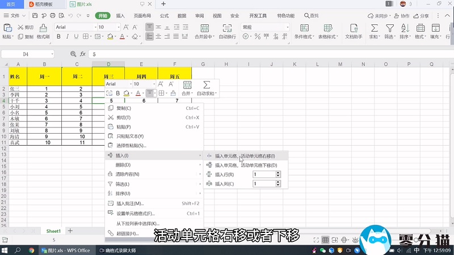Switch to the Page Layout (页面布局) tab
The image size is (454, 255).
(x=142, y=16)
